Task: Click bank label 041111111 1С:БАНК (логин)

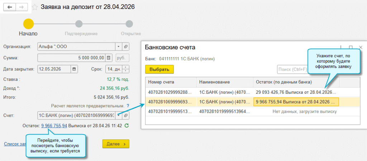Action: click(187, 59)
